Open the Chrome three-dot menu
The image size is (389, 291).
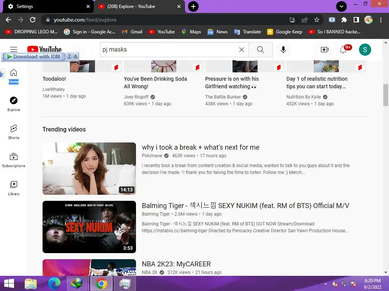pos(381,20)
